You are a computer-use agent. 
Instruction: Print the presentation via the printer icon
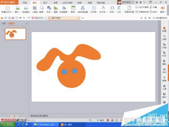coord(13,18)
